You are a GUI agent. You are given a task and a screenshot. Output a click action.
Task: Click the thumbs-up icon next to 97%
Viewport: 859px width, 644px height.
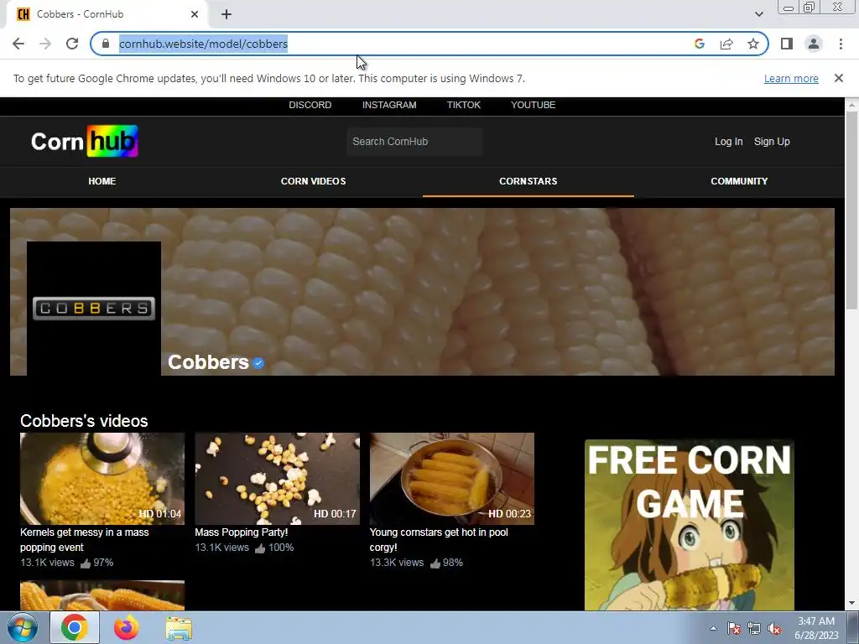click(86, 563)
